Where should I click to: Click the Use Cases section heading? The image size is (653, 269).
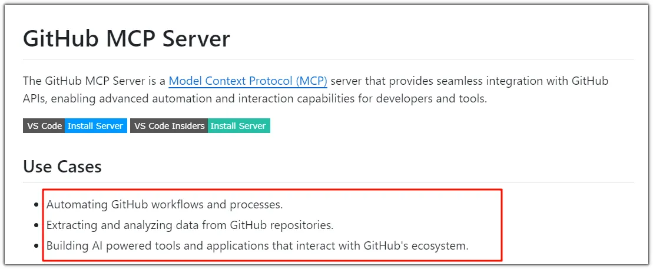62,167
